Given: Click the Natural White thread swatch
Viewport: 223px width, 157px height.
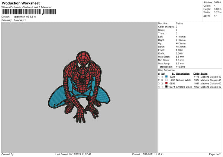Looking at the screenshot, I should click(x=167, y=80).
